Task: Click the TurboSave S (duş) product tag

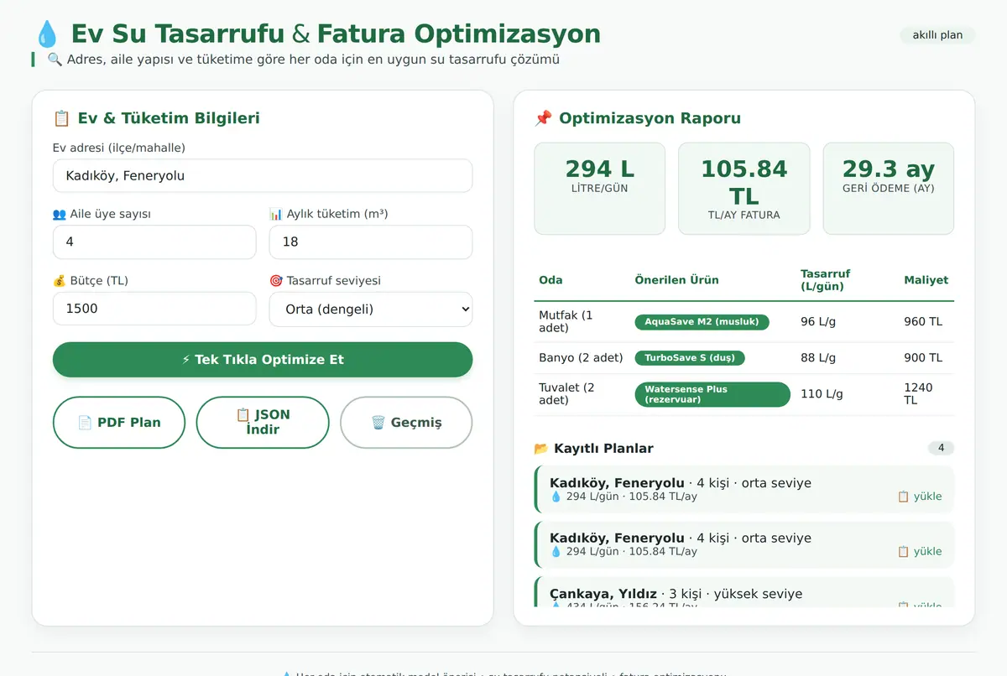Action: 690,358
